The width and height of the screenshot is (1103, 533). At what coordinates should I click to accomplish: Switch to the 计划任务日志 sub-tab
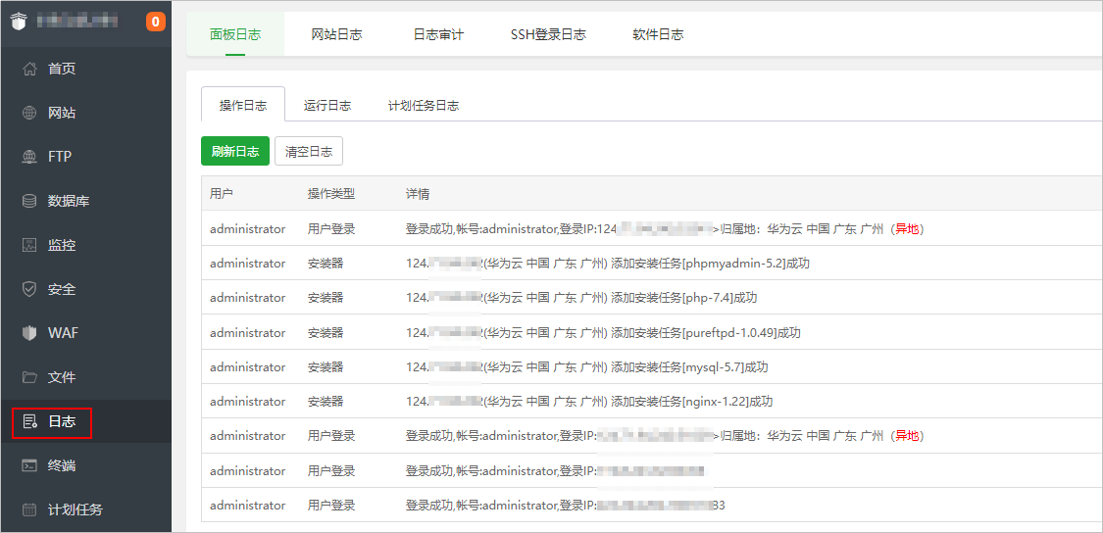click(x=425, y=106)
